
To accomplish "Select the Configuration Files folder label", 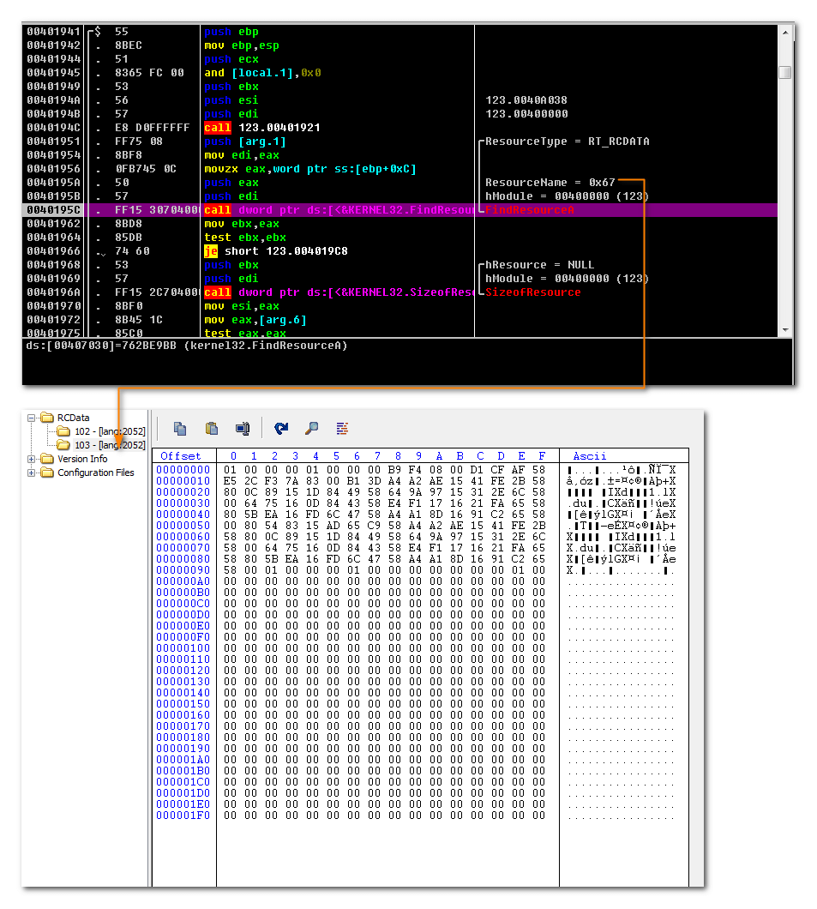I will pyautogui.click(x=96, y=473).
